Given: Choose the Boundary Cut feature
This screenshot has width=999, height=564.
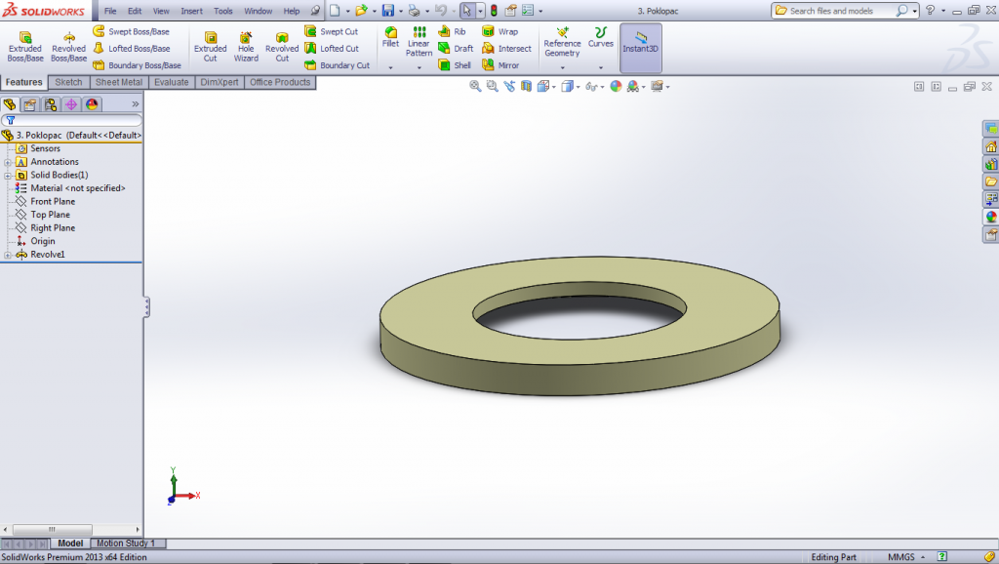Looking at the screenshot, I should pos(337,65).
